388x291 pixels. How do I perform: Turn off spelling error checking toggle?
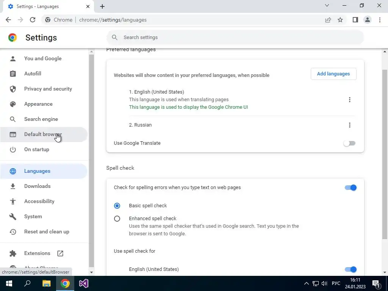[x=350, y=188]
